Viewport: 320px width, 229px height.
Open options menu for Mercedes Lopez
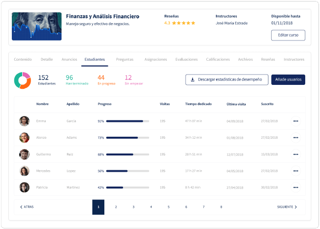[x=295, y=171]
